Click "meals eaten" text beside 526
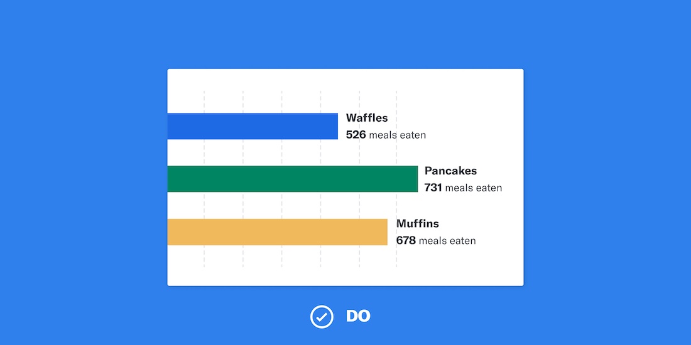The image size is (691, 345). pos(397,135)
